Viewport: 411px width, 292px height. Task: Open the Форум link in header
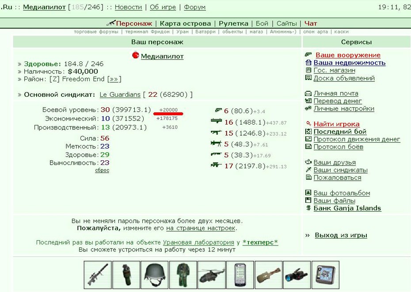tap(195, 7)
